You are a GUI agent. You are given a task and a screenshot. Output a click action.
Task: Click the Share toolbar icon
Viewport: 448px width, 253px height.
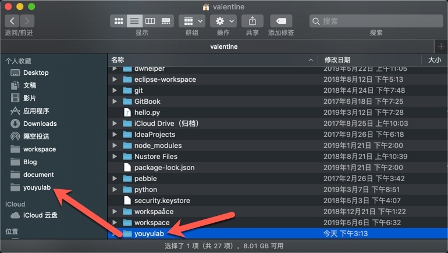pyautogui.click(x=253, y=21)
